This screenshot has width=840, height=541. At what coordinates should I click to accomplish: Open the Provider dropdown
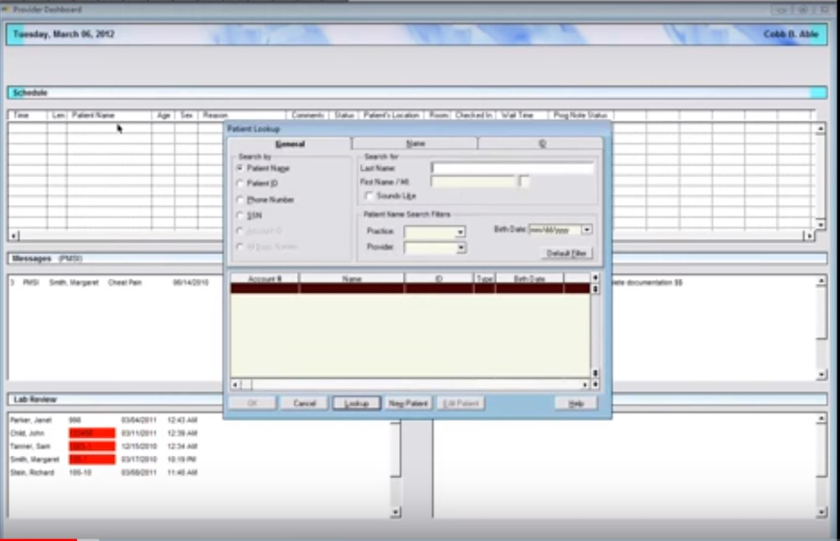[x=460, y=247]
